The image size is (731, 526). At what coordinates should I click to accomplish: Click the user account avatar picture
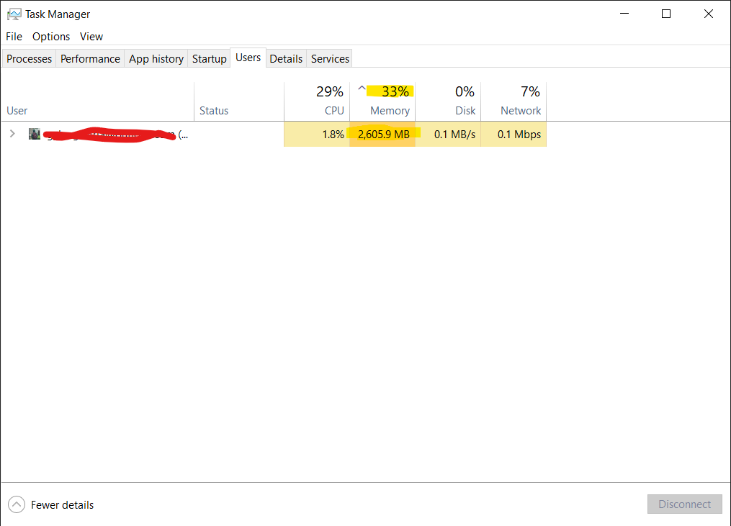[34, 134]
